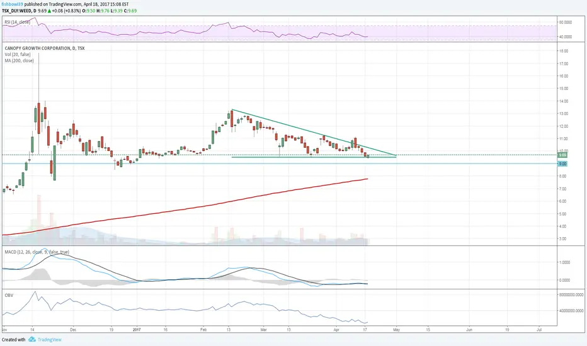
Task: Select the blue horizontal line at 9.00
Action: point(280,164)
